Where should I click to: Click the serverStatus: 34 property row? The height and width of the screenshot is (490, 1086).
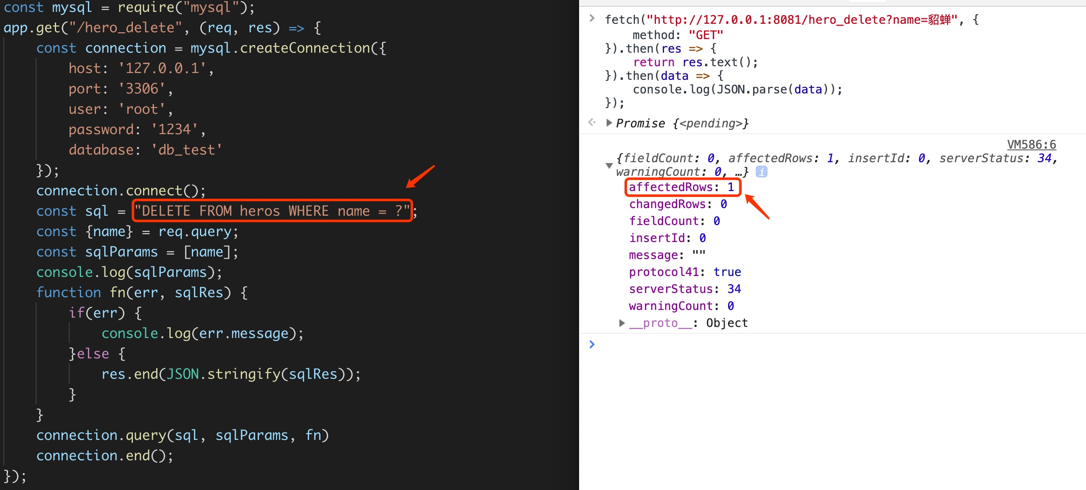[684, 289]
